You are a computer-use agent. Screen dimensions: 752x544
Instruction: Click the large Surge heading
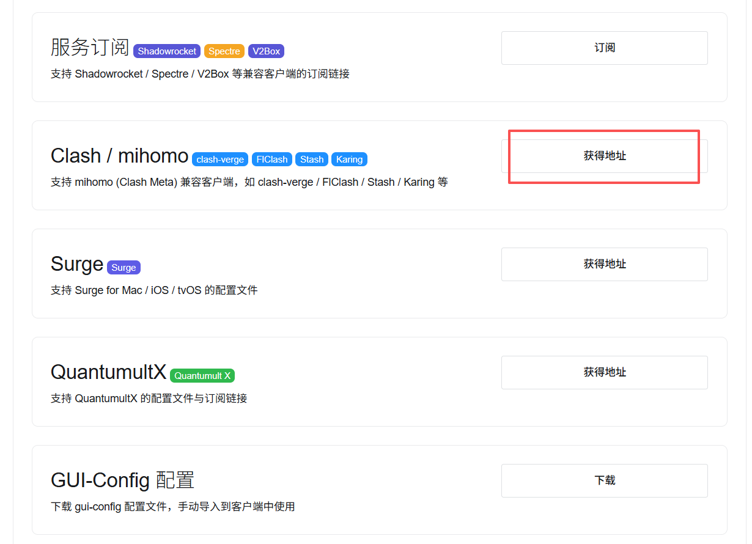point(77,264)
